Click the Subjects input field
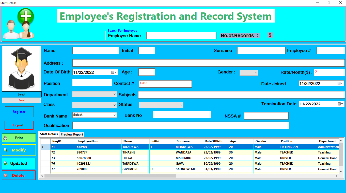Image resolution: width=346 pixels, height=193 pixels. click(242, 95)
